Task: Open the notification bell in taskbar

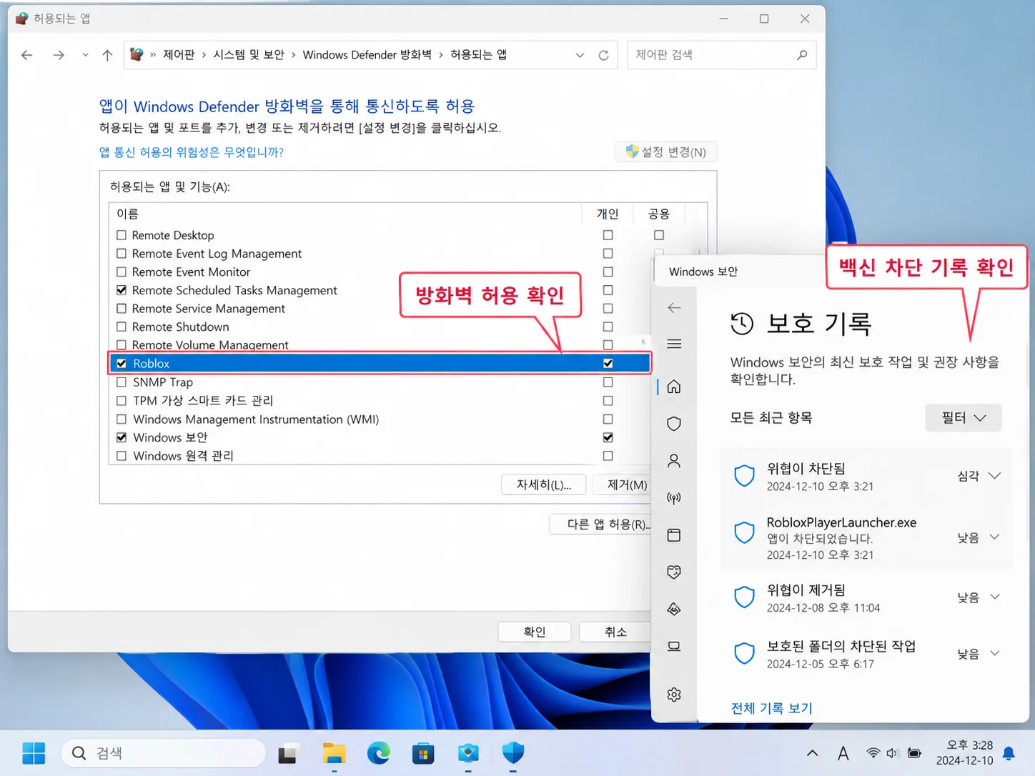Action: (1009, 753)
